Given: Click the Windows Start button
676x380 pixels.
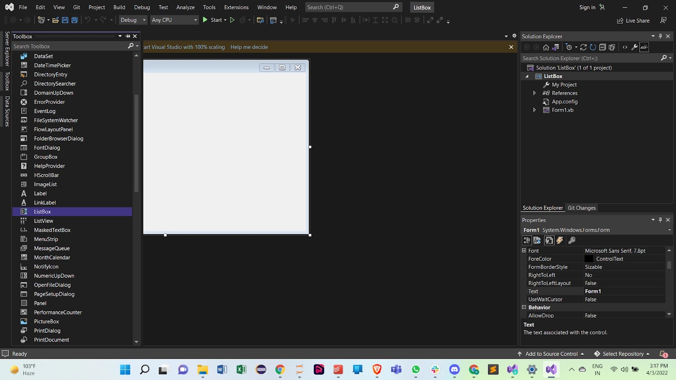Looking at the screenshot, I should pyautogui.click(x=125, y=370).
